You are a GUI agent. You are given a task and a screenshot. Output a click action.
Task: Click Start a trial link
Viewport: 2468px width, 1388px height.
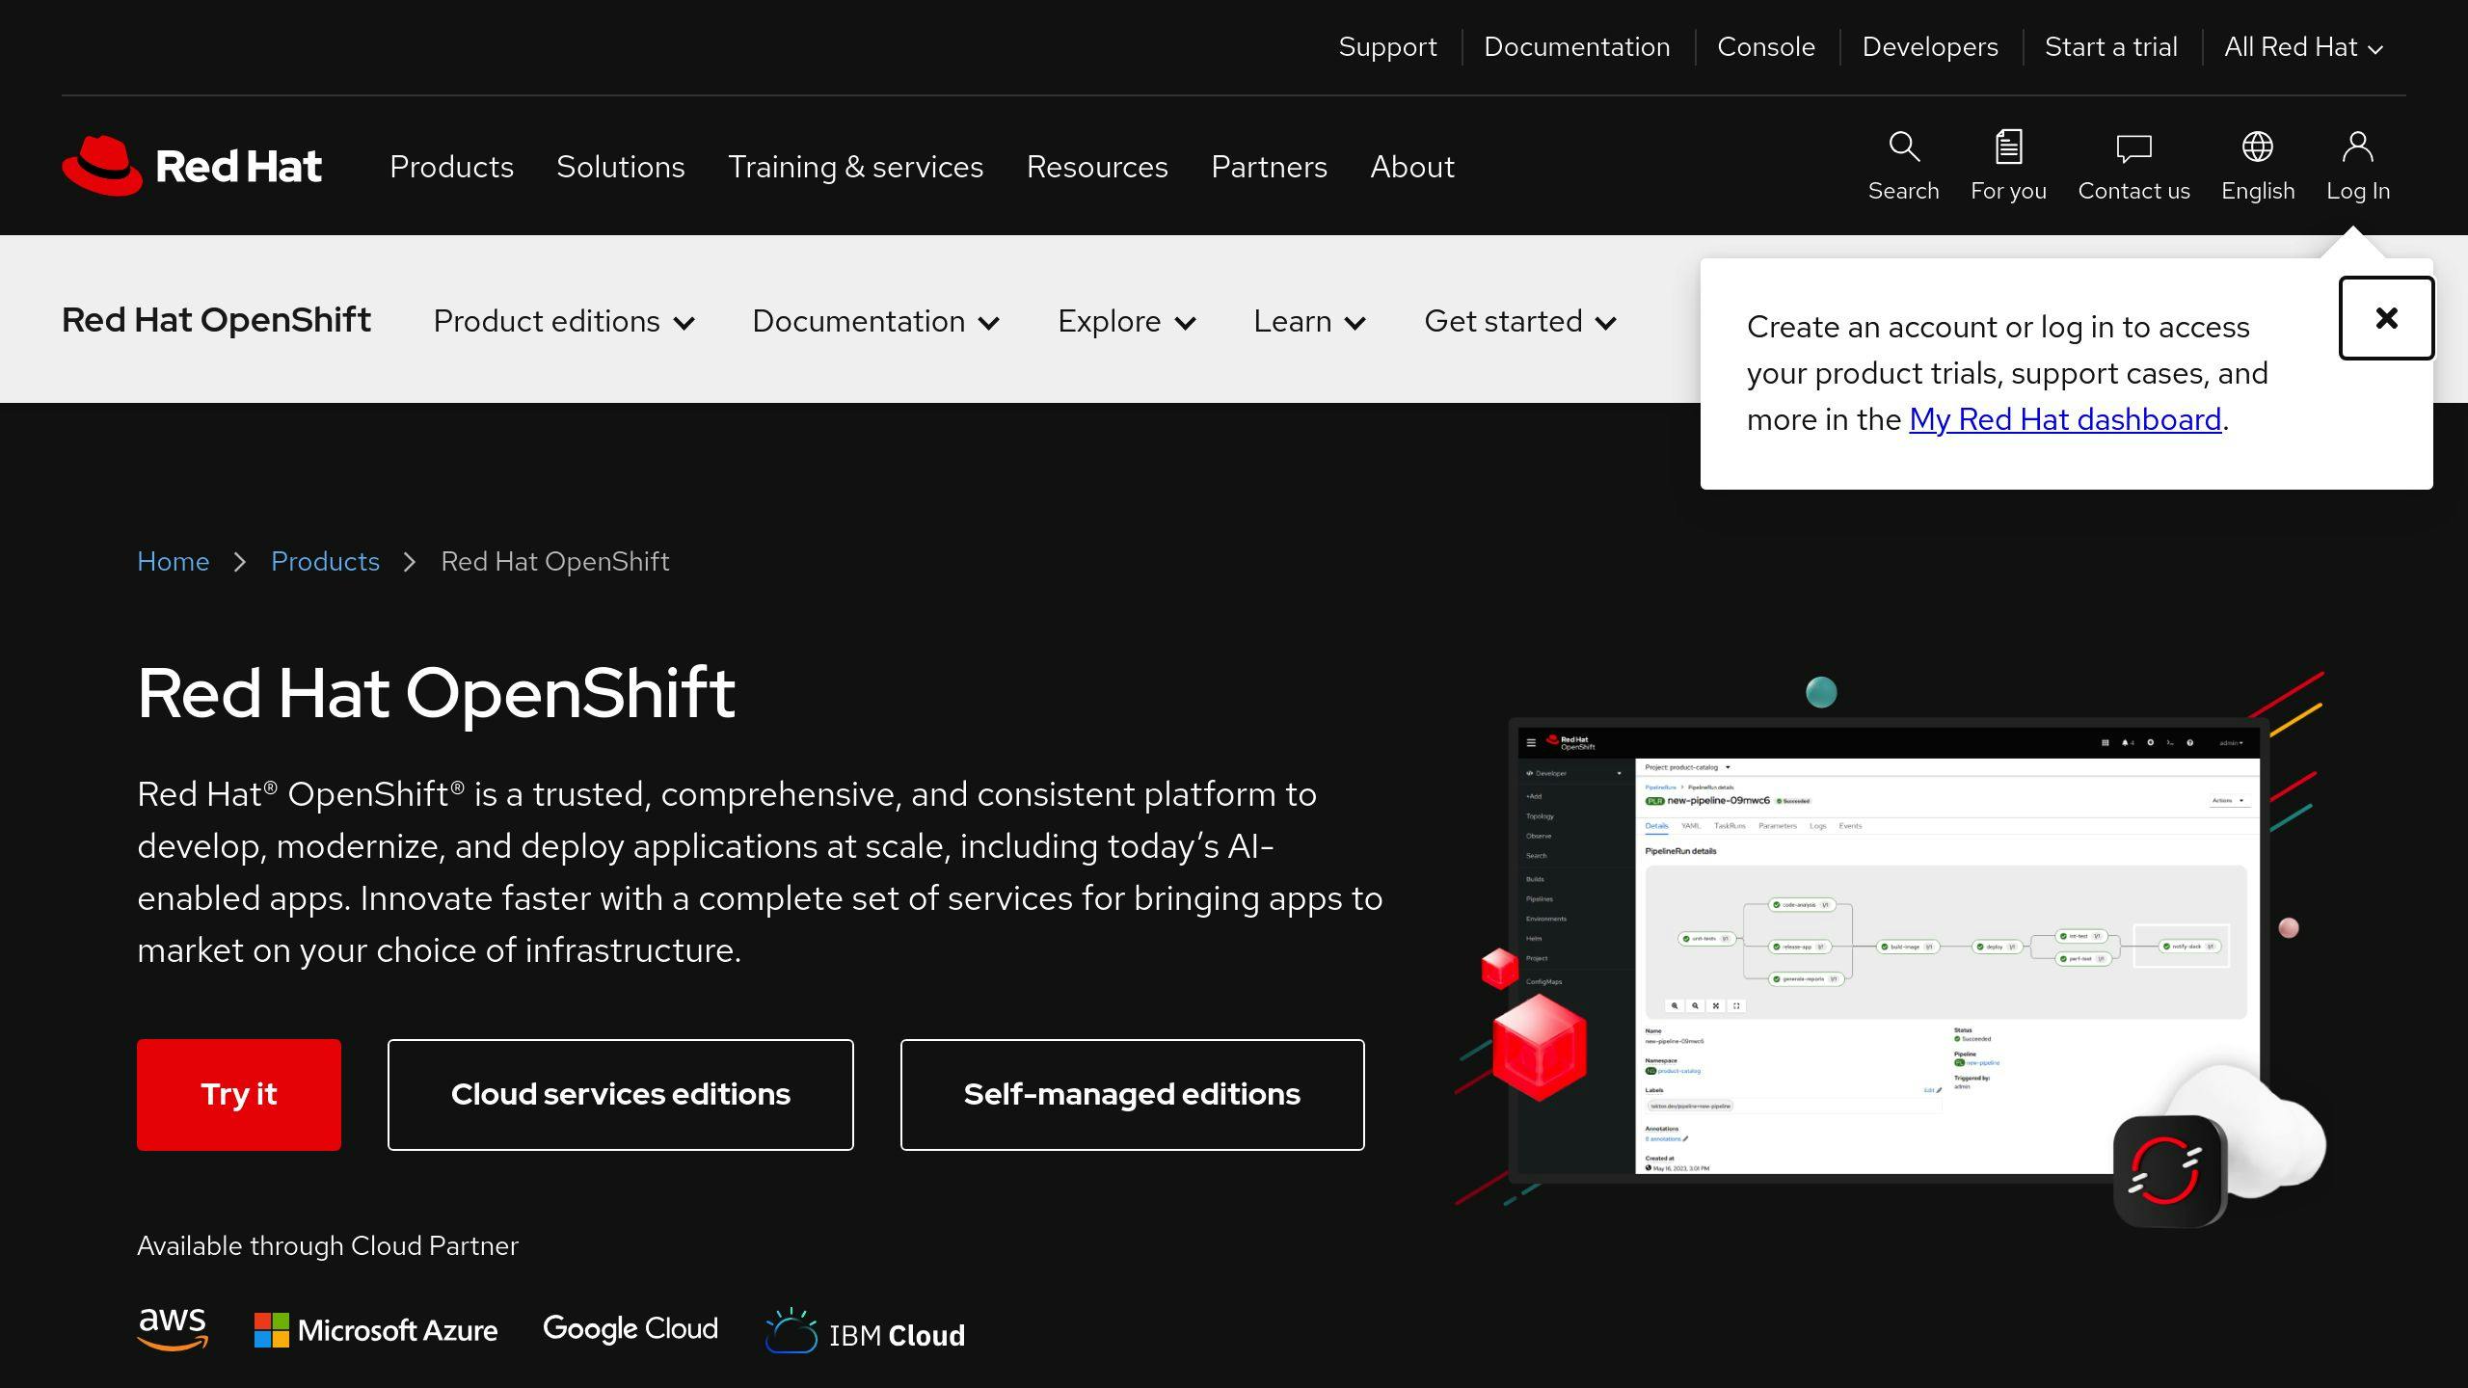(2110, 47)
